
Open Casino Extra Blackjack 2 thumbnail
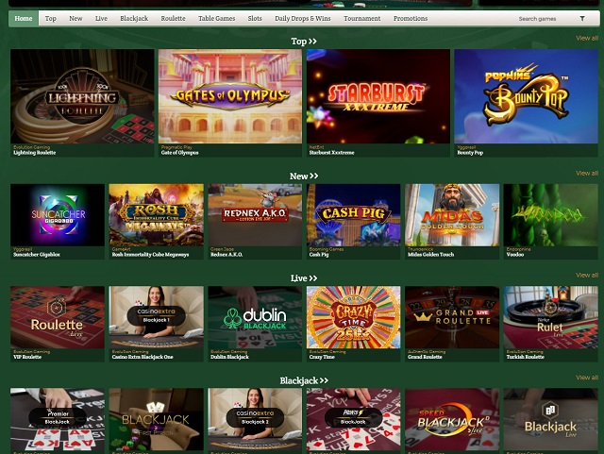(255, 419)
